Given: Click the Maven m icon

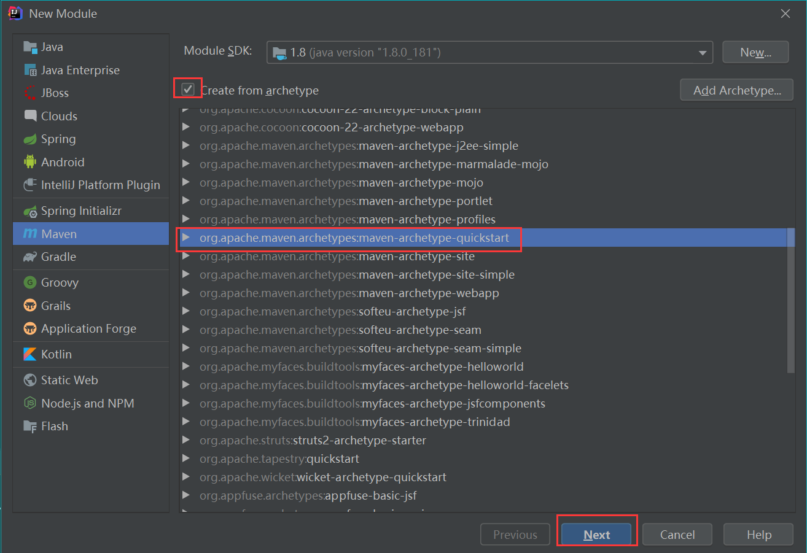Looking at the screenshot, I should pos(30,234).
